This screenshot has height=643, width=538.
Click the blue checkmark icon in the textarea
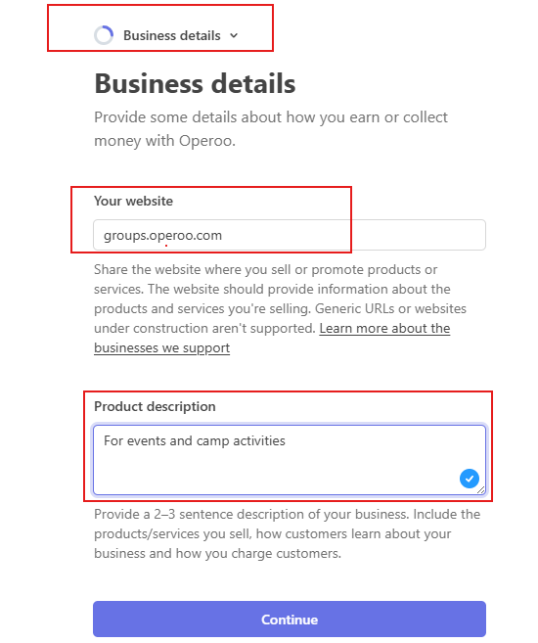[470, 479]
